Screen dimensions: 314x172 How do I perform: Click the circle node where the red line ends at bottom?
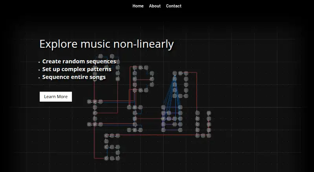coord(106,158)
